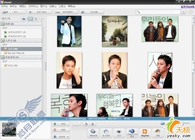Select the folder under 其他素材 section
The height and width of the screenshot is (140, 195).
pyautogui.click(x=11, y=66)
